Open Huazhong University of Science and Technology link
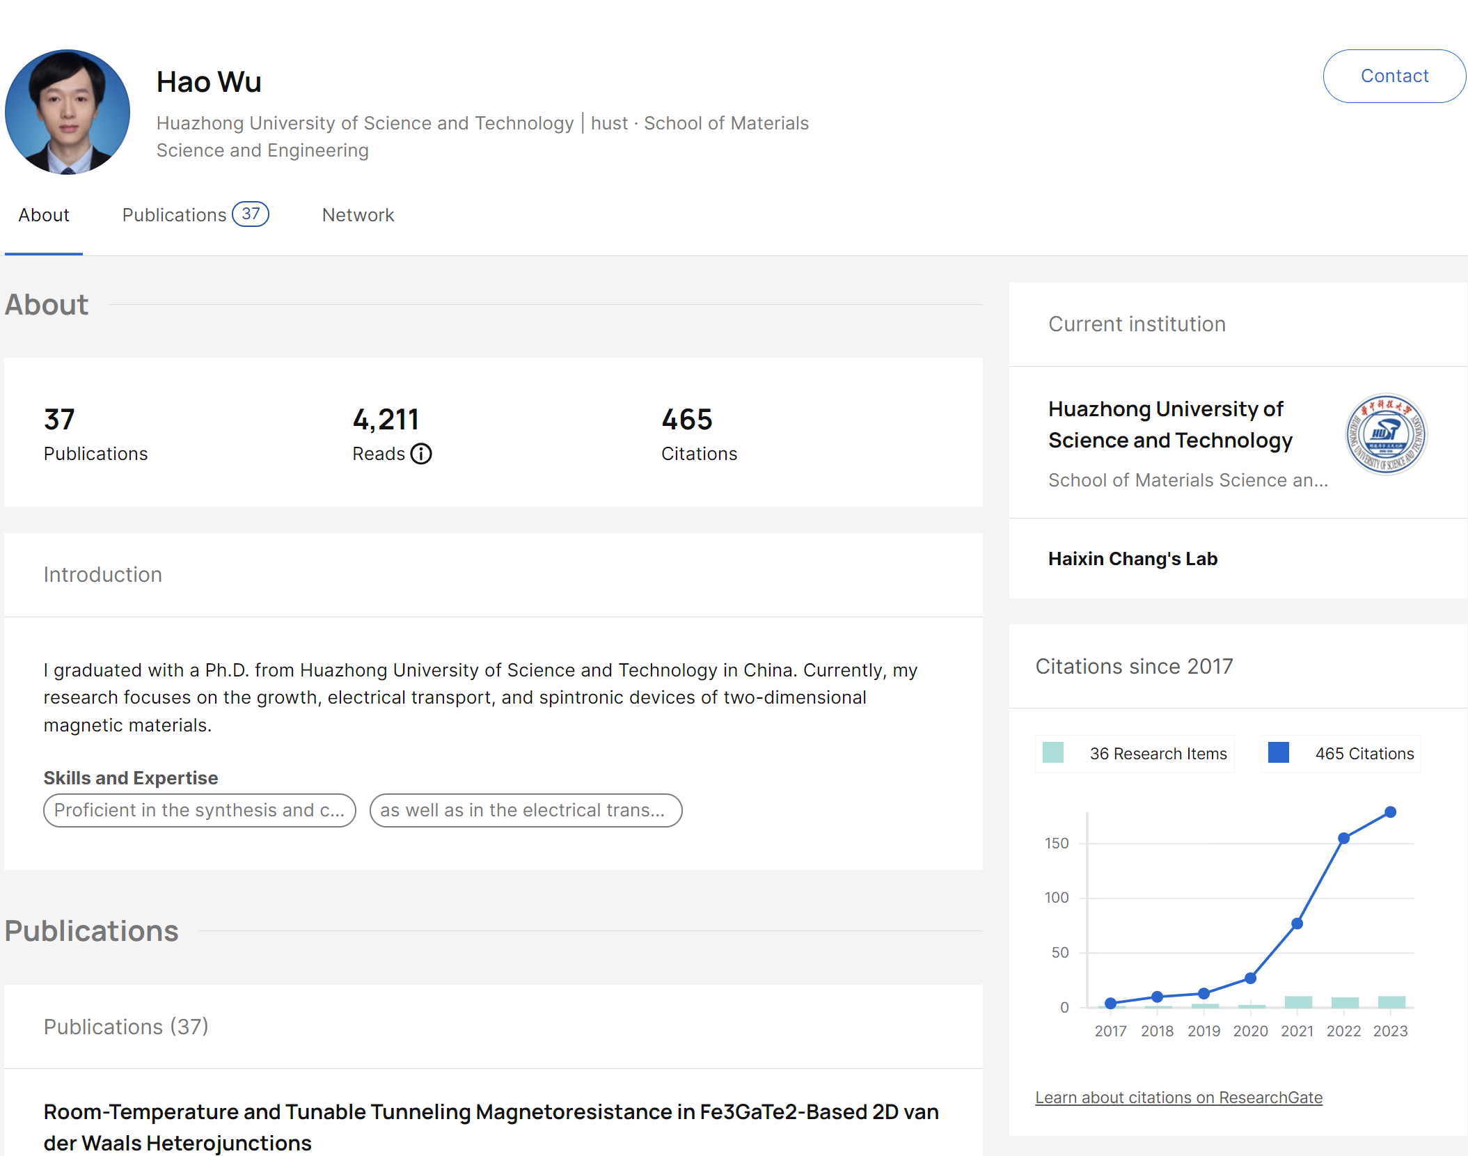 click(x=1170, y=425)
